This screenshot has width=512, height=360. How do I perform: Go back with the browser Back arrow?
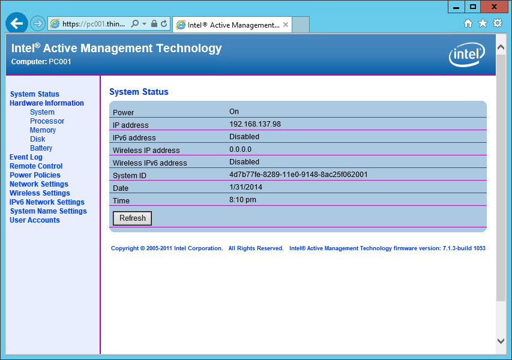[17, 23]
